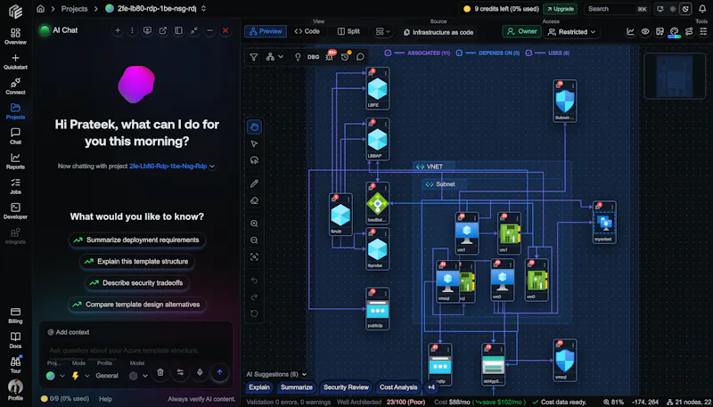Open the Project selector dropdown in chat
713x407 pixels.
pos(55,376)
